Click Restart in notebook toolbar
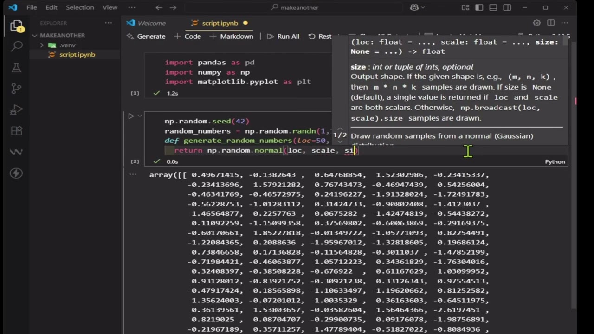This screenshot has width=594, height=334. point(320,36)
